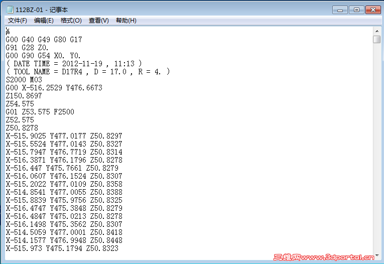Click line X-516.447 Y475.7661 Z50.8279
Viewport: 384px width, 264px height.
point(62,168)
